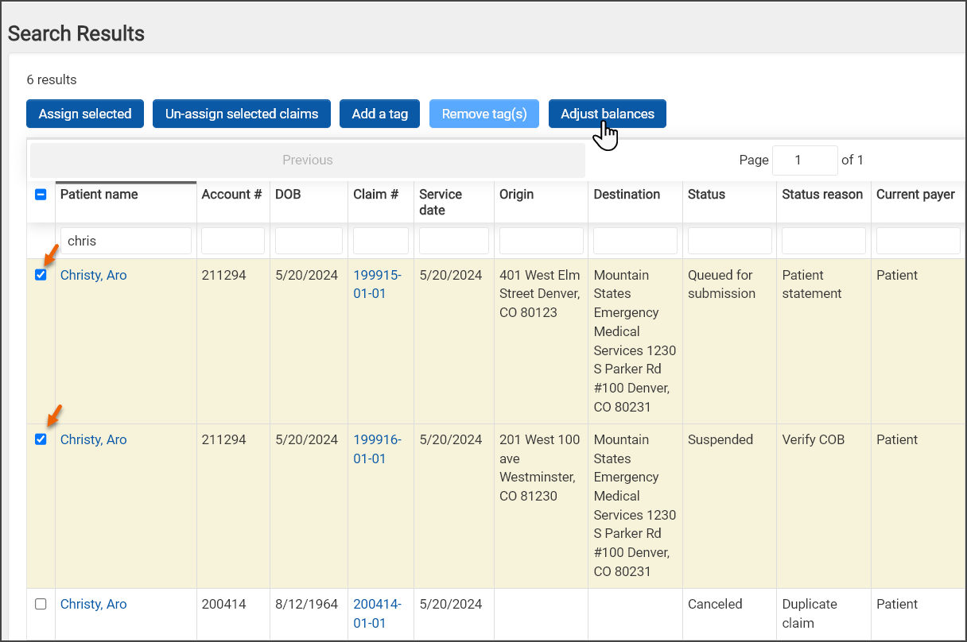Click origin 401 West Elm Street Denver
Screen dimensions: 967x642
(x=540, y=294)
